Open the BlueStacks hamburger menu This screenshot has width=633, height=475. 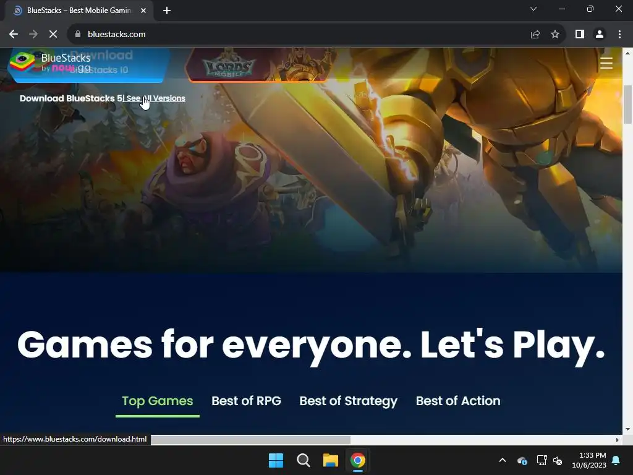(x=606, y=64)
